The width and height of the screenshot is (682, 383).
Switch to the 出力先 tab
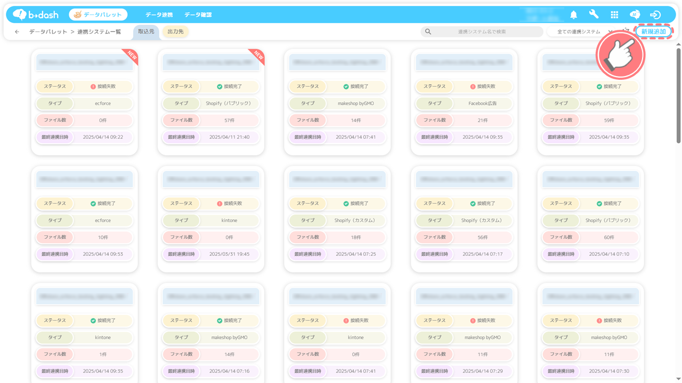tap(175, 32)
